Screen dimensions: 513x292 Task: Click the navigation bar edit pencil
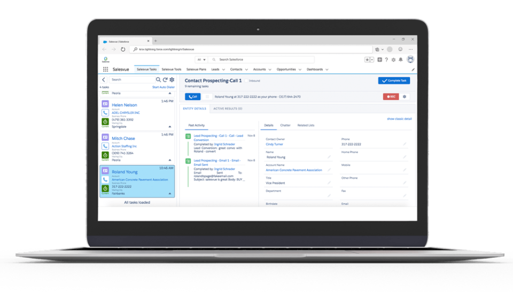pyautogui.click(x=413, y=69)
